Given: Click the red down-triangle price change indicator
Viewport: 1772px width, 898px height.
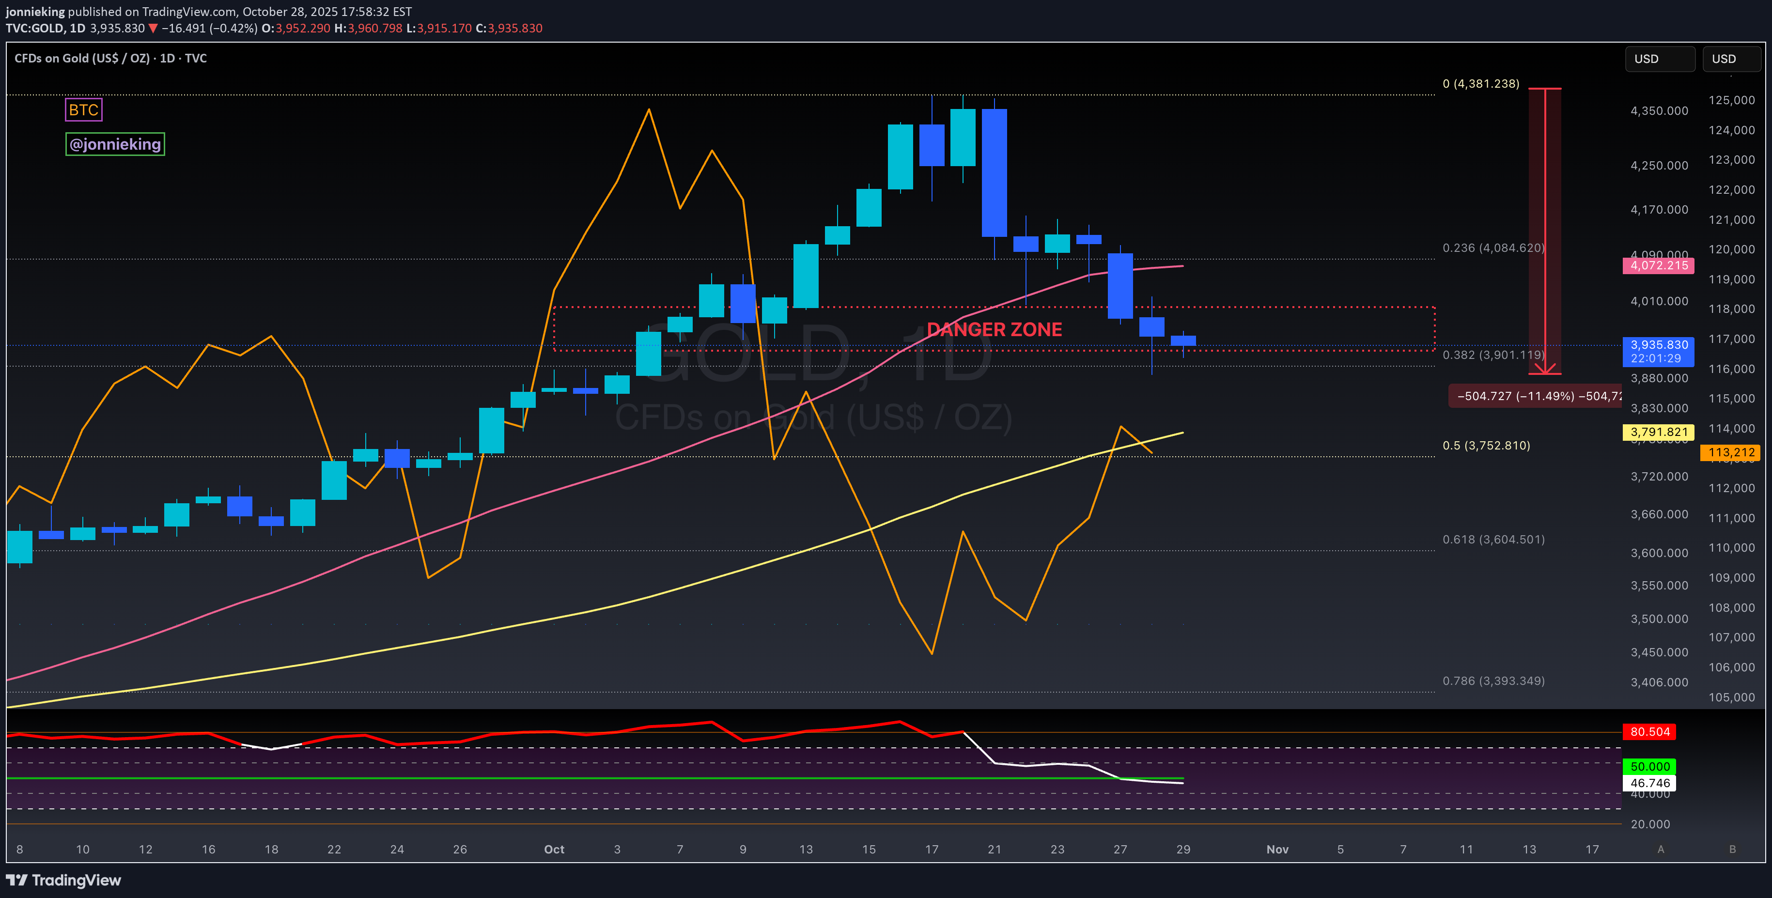Looking at the screenshot, I should 154,28.
